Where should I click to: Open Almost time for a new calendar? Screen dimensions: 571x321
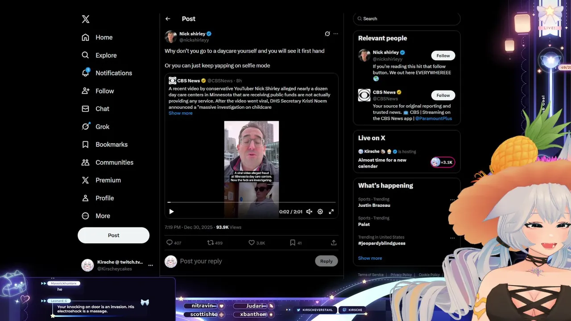click(382, 163)
